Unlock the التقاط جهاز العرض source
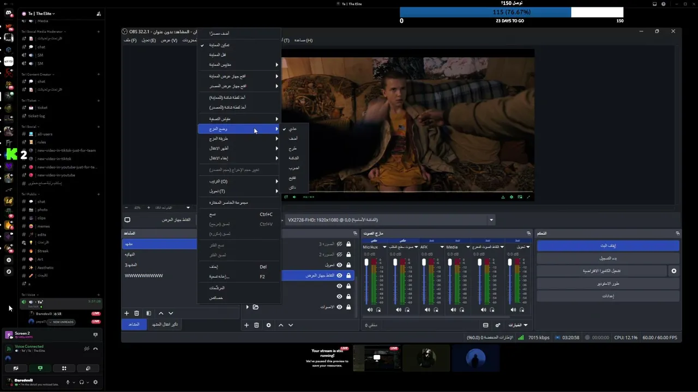The image size is (698, 392). [348, 275]
